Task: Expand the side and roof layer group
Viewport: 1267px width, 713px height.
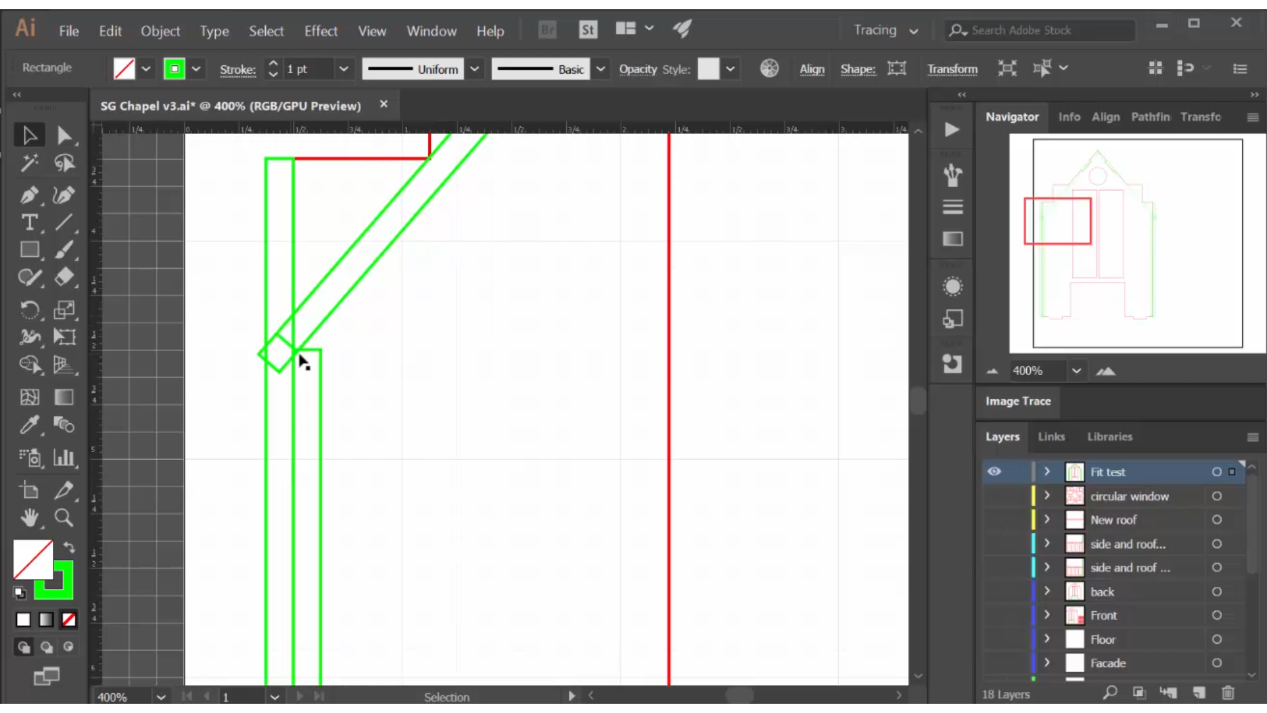Action: coord(1048,543)
